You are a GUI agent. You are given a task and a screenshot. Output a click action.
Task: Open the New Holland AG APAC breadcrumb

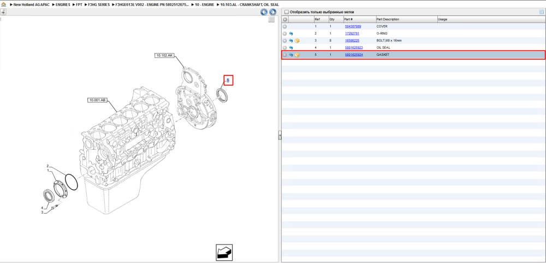[30, 5]
